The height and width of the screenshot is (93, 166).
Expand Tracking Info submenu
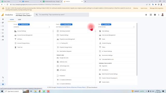coord(60,43)
